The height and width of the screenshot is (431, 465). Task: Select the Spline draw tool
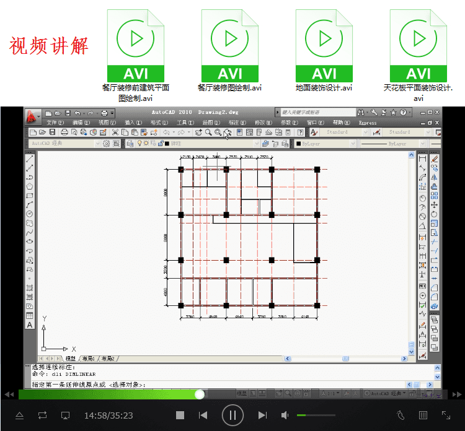[x=30, y=233]
